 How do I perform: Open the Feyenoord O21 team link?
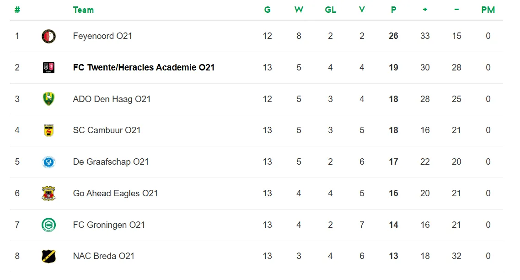click(x=102, y=36)
